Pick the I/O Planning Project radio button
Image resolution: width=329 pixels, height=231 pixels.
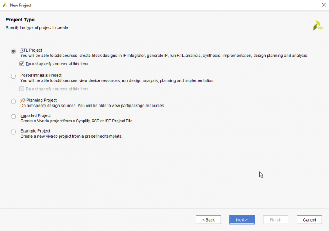[x=13, y=101]
